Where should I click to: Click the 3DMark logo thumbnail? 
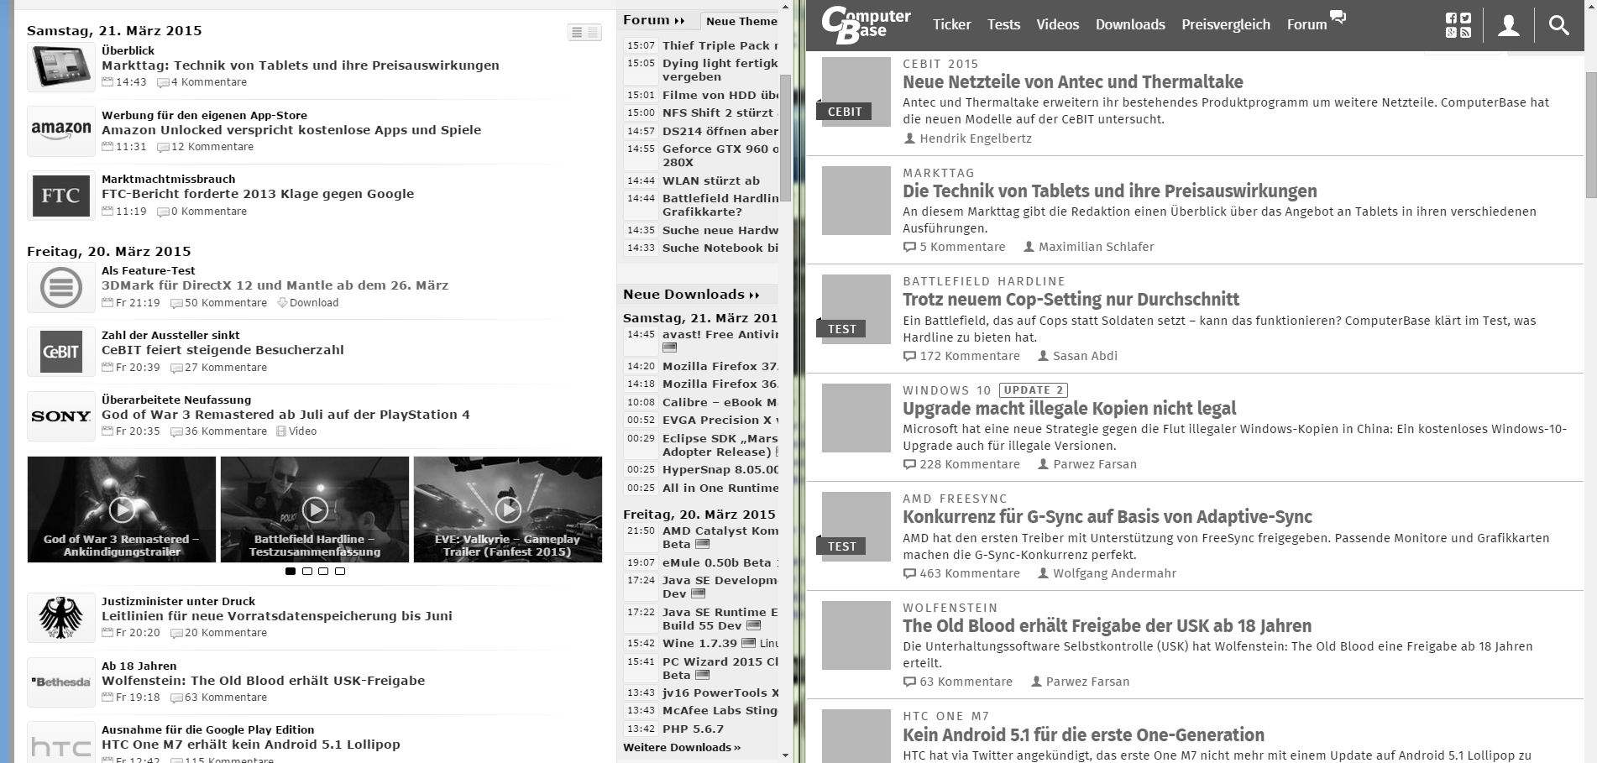(x=61, y=287)
